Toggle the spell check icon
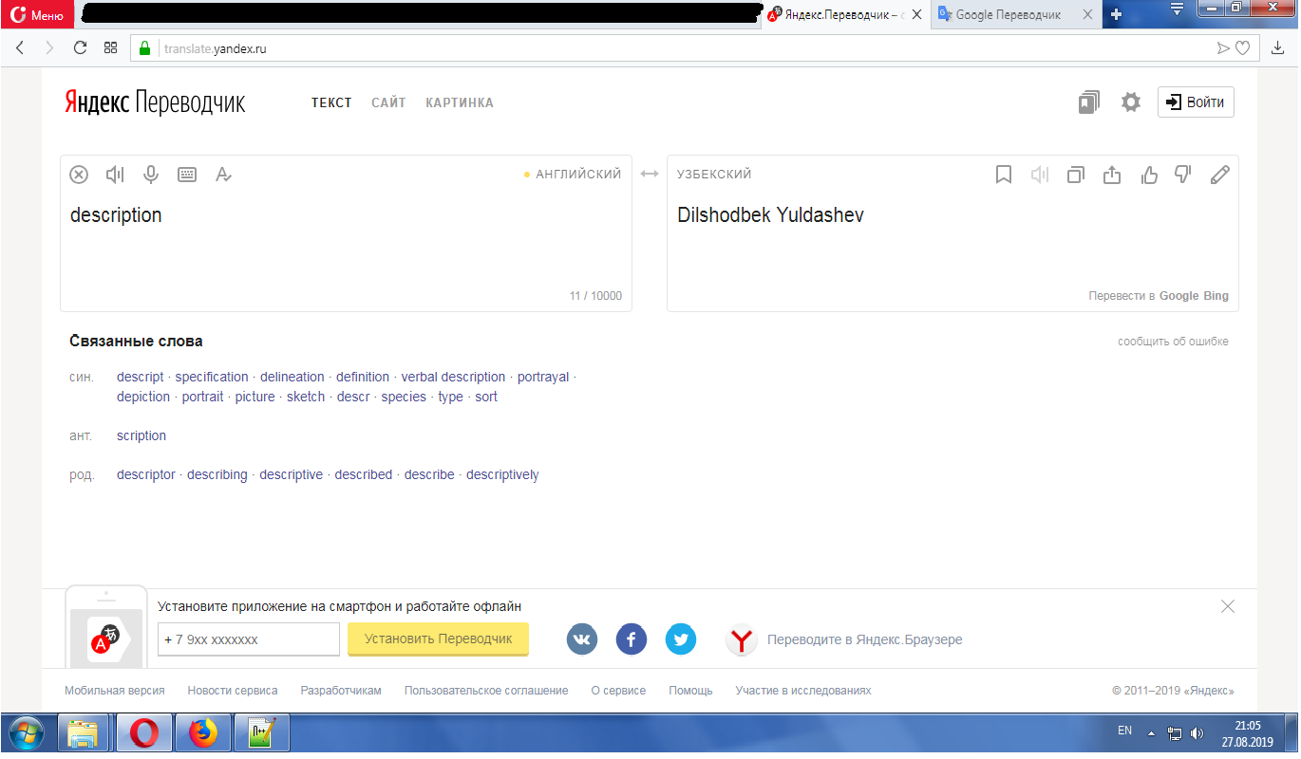Viewport: 1301px width, 759px height. pyautogui.click(x=223, y=175)
